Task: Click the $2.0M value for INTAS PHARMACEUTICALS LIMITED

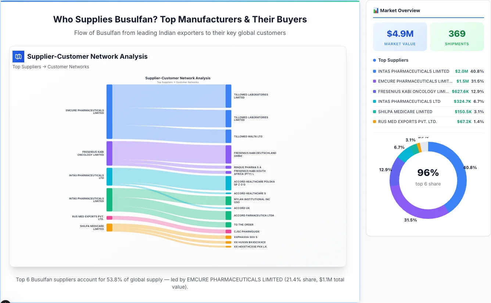Action: click(x=461, y=71)
